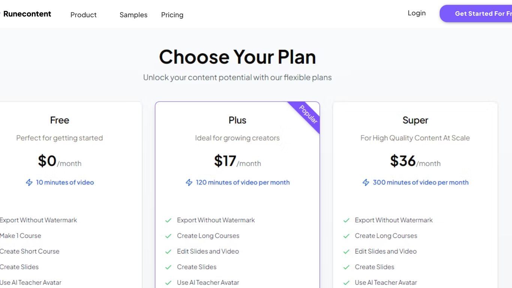Viewport: 512px width, 288px height.
Task: Click the Runecontent logo
Action: tap(25, 14)
